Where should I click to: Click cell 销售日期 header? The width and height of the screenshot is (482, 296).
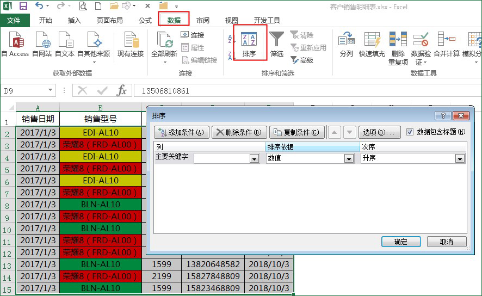click(38, 119)
